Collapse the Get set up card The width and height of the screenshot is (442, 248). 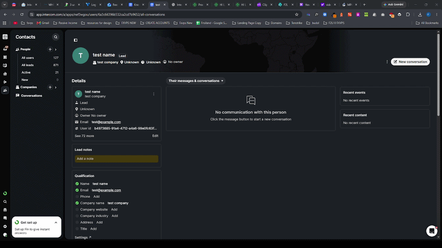coord(56,223)
